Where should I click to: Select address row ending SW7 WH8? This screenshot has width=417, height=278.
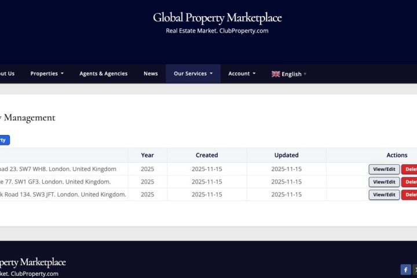pyautogui.click(x=58, y=169)
